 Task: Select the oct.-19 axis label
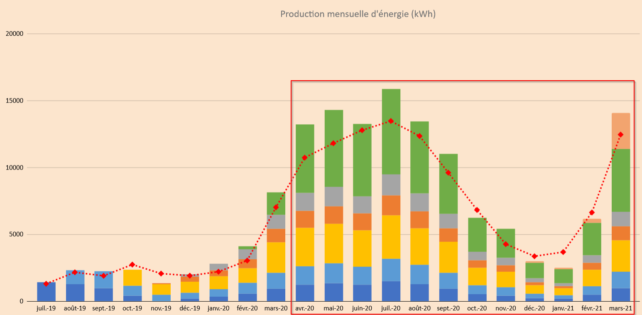pyautogui.click(x=132, y=308)
